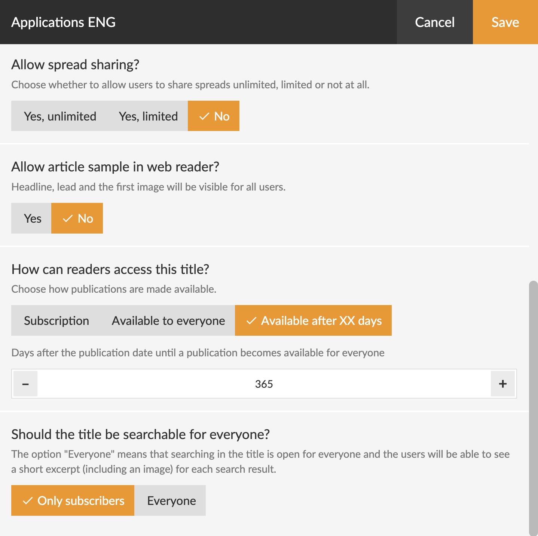Screen dimensions: 538x536
Task: Click the minus button to decrease days
Action: [x=25, y=384]
